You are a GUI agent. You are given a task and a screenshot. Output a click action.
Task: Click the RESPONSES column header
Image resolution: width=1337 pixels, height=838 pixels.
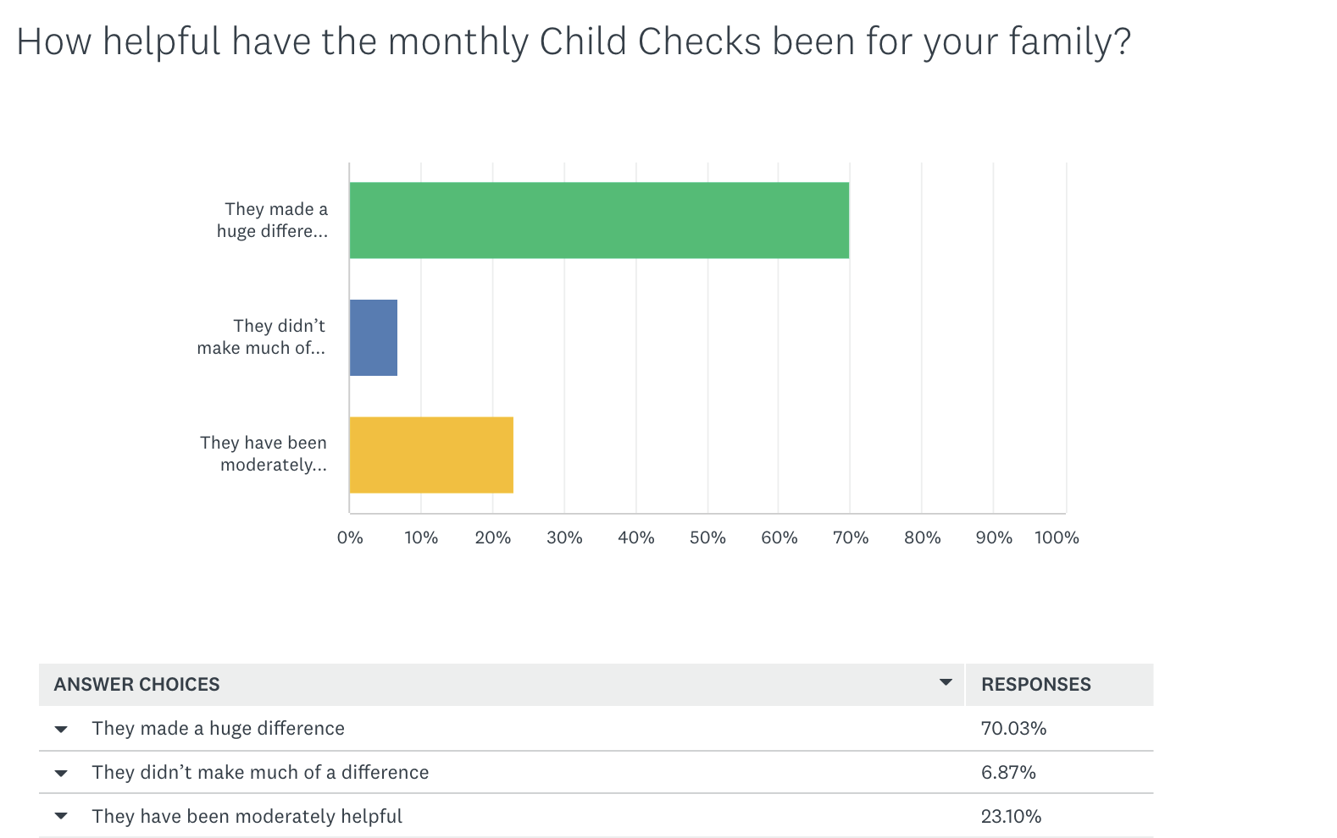(1035, 684)
